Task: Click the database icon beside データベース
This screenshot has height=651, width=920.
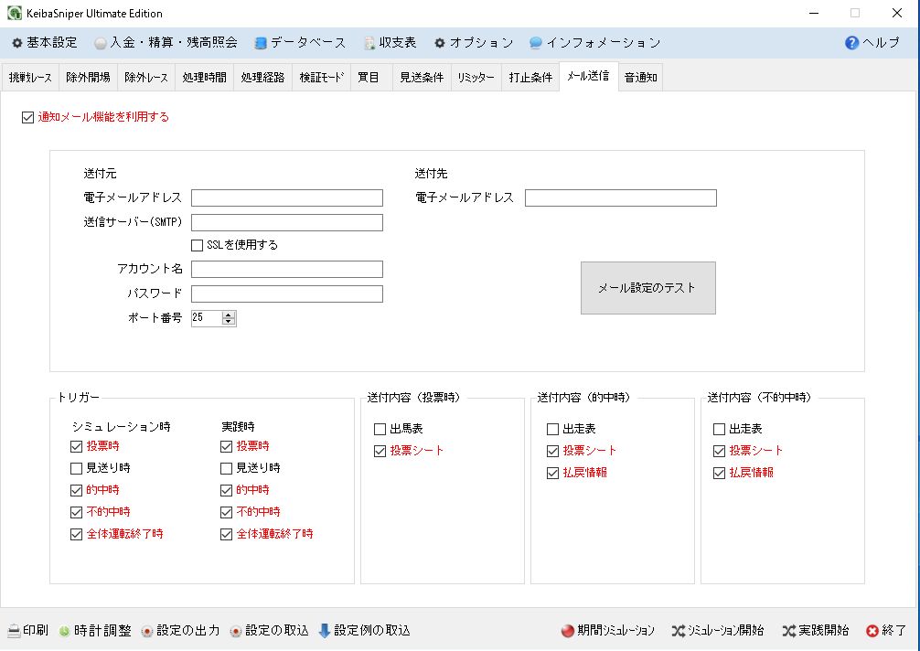Action: [261, 43]
